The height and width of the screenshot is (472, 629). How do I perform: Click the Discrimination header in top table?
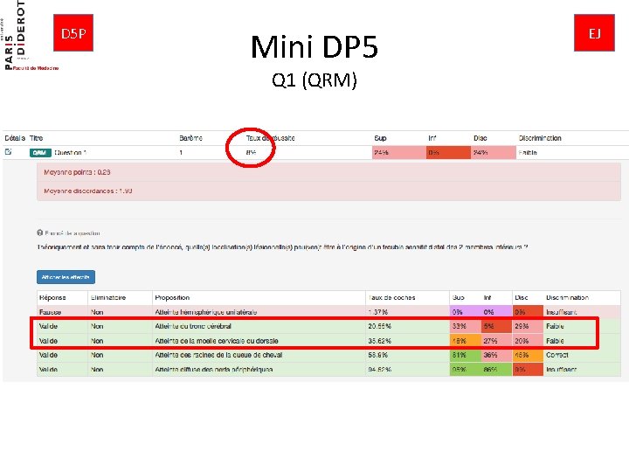pyautogui.click(x=540, y=138)
